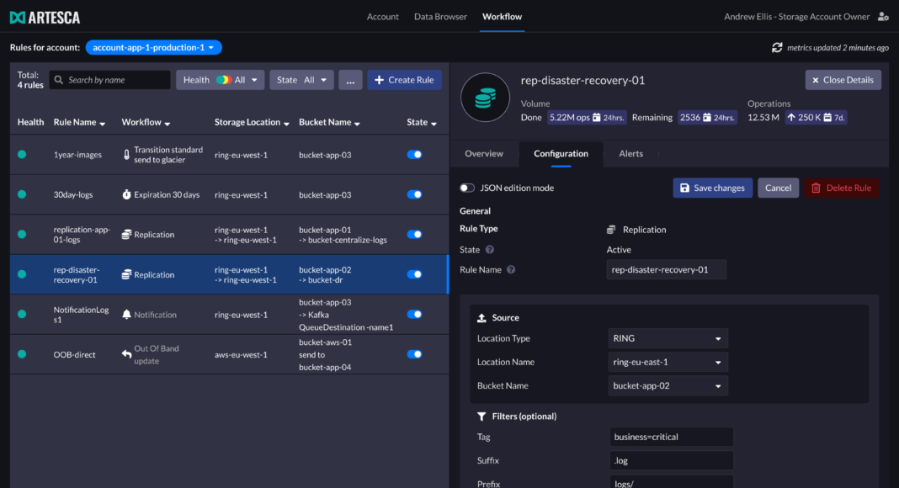Click the Artesca logo
899x488 pixels.
click(45, 17)
